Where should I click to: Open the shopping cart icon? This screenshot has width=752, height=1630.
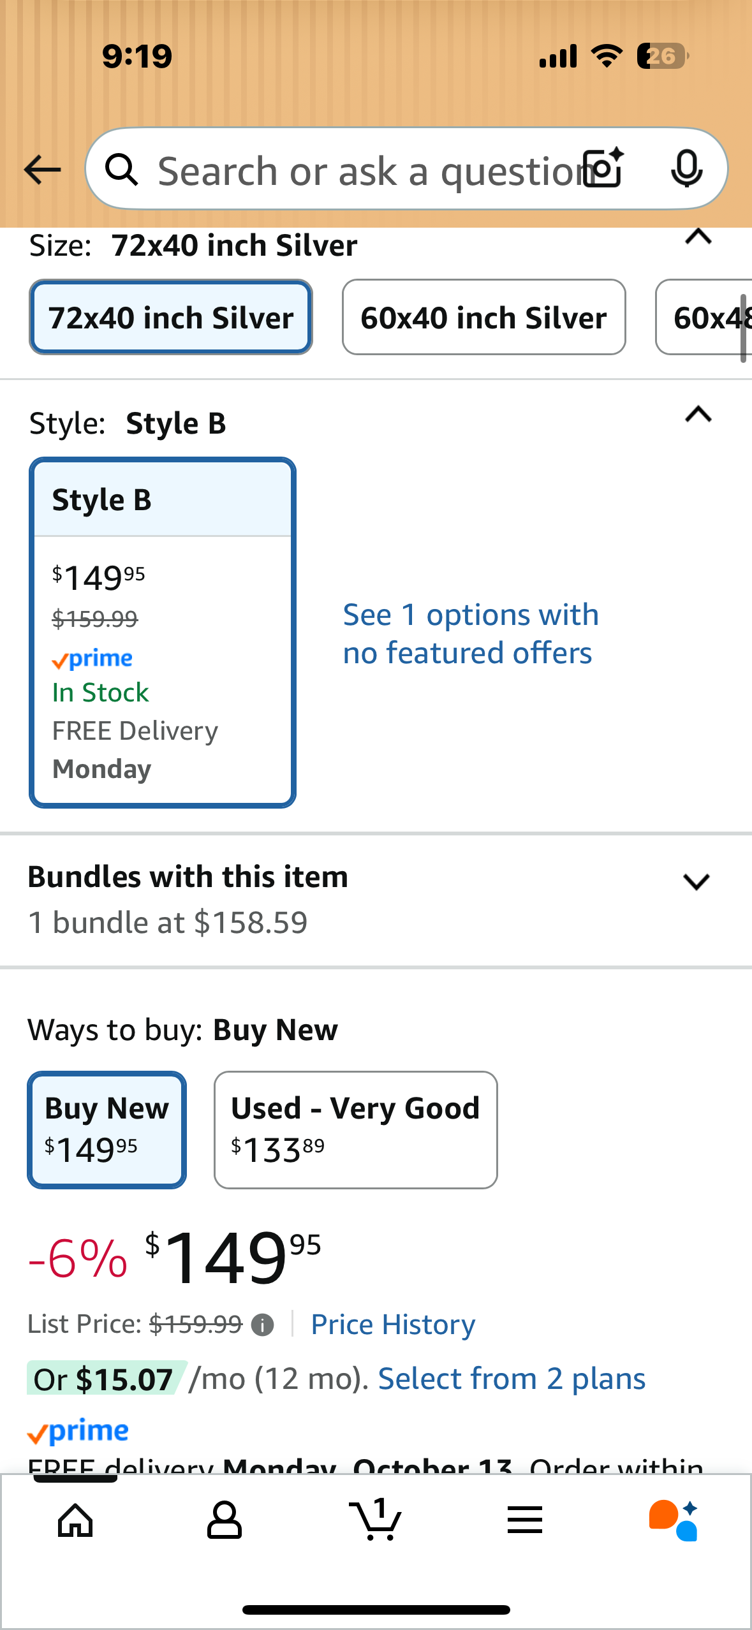pyautogui.click(x=375, y=1520)
